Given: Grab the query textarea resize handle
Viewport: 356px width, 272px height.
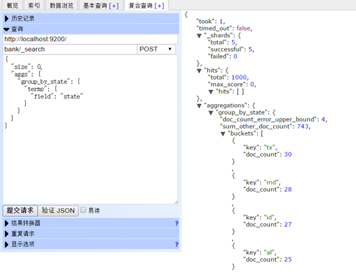Looking at the screenshot, I should click(x=176, y=202).
